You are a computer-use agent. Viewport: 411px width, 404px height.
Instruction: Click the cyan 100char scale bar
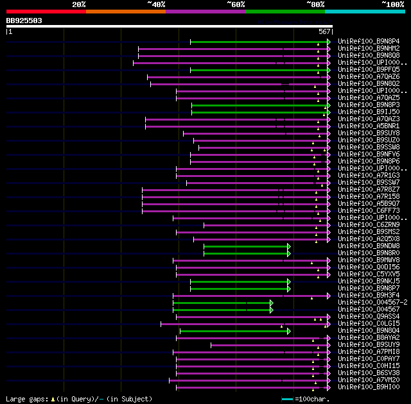(287, 399)
